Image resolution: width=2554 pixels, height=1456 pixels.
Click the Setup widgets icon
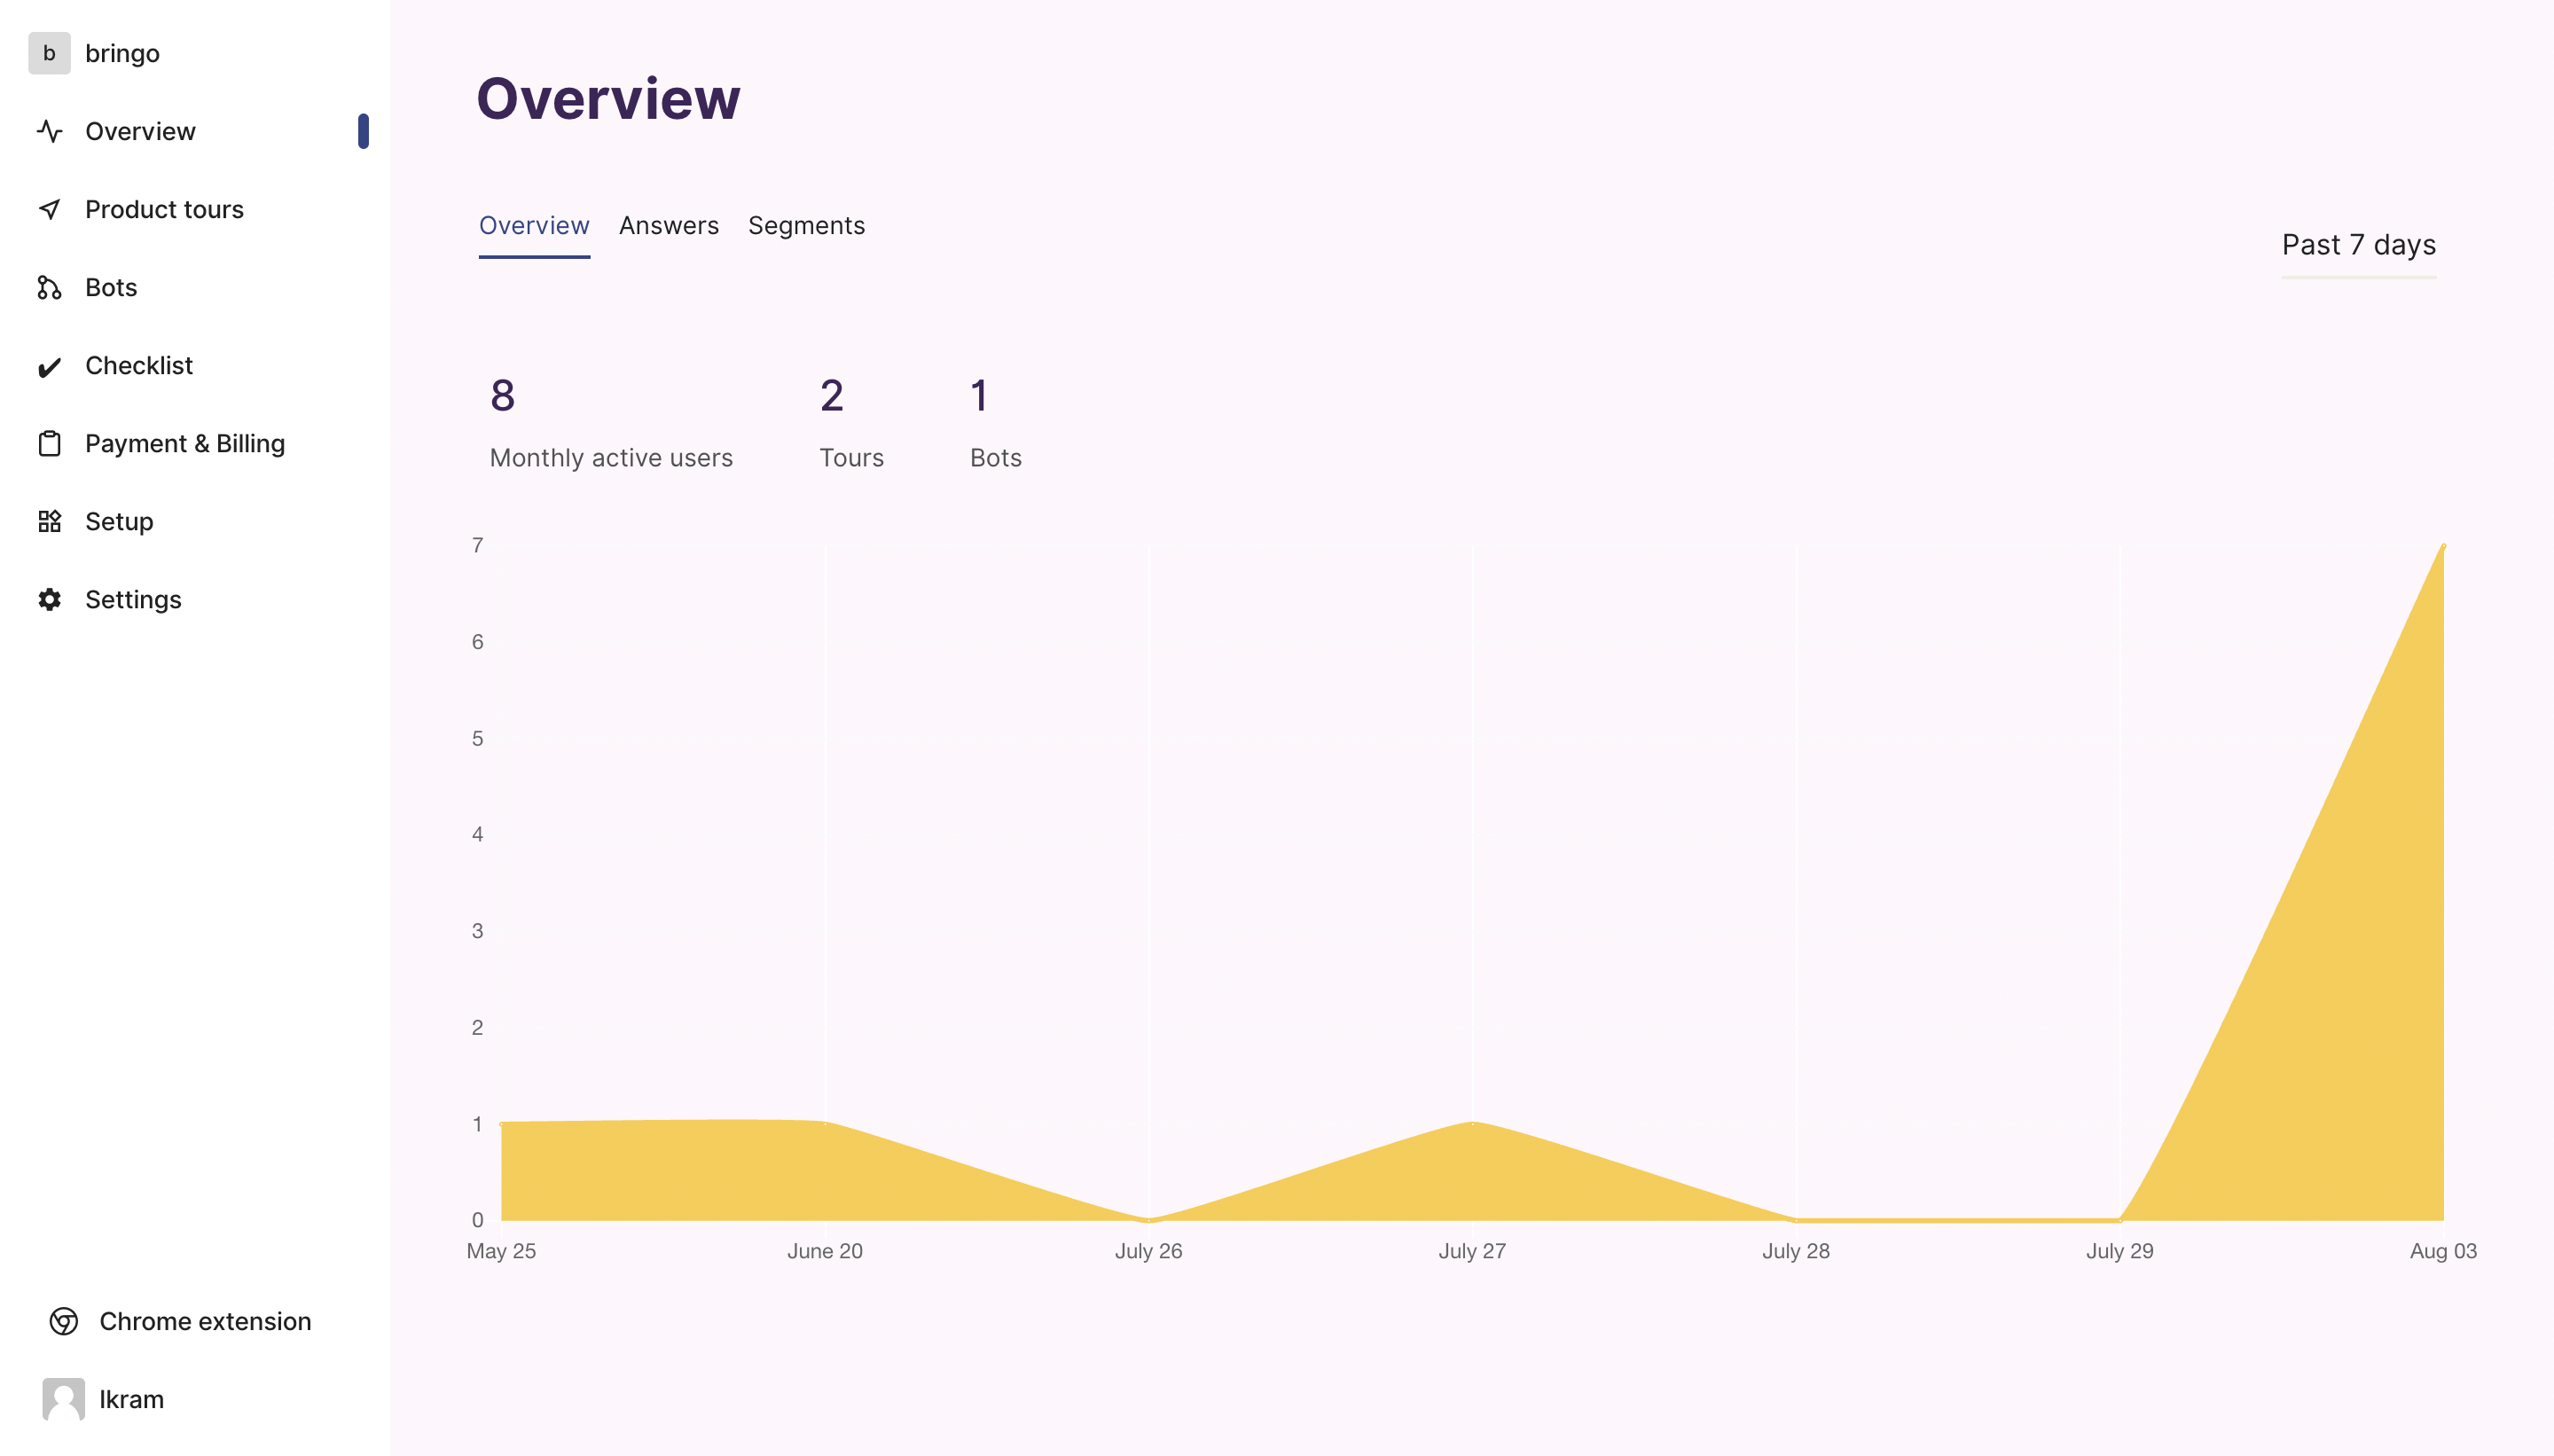pos(49,522)
